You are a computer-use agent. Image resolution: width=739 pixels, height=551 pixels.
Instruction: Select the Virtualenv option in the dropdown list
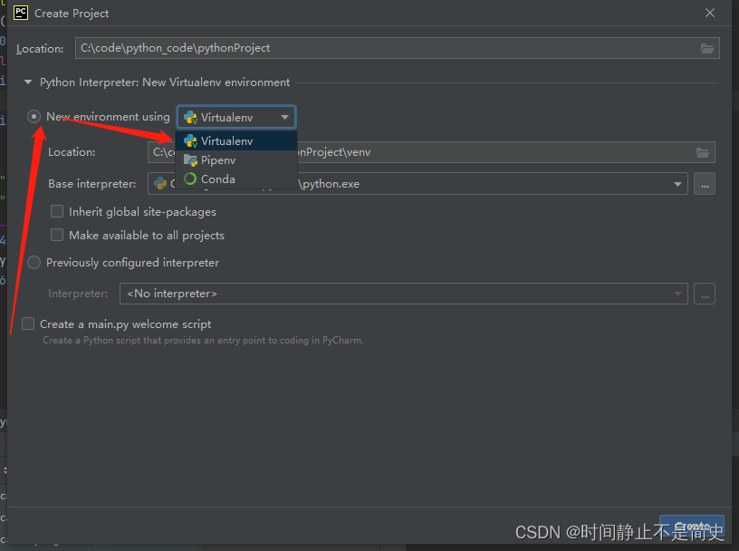pyautogui.click(x=236, y=140)
